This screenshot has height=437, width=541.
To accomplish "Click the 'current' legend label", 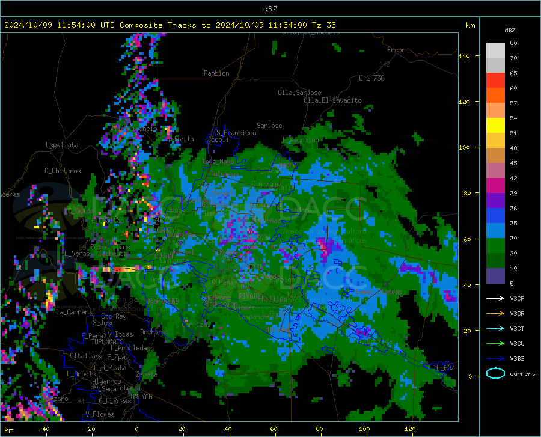I will point(522,373).
